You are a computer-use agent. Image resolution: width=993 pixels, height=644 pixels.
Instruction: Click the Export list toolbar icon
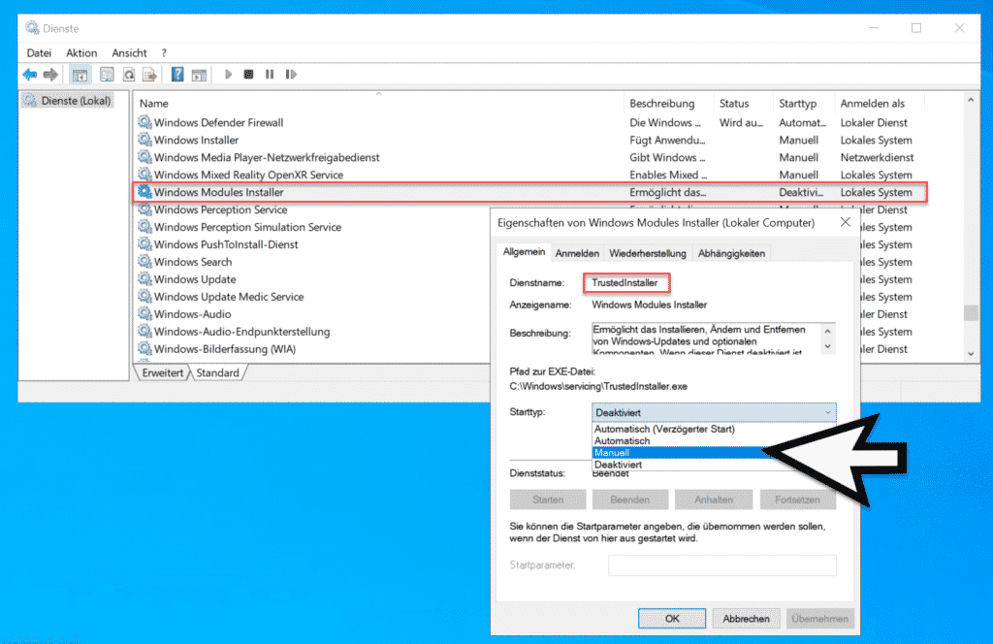(x=149, y=75)
